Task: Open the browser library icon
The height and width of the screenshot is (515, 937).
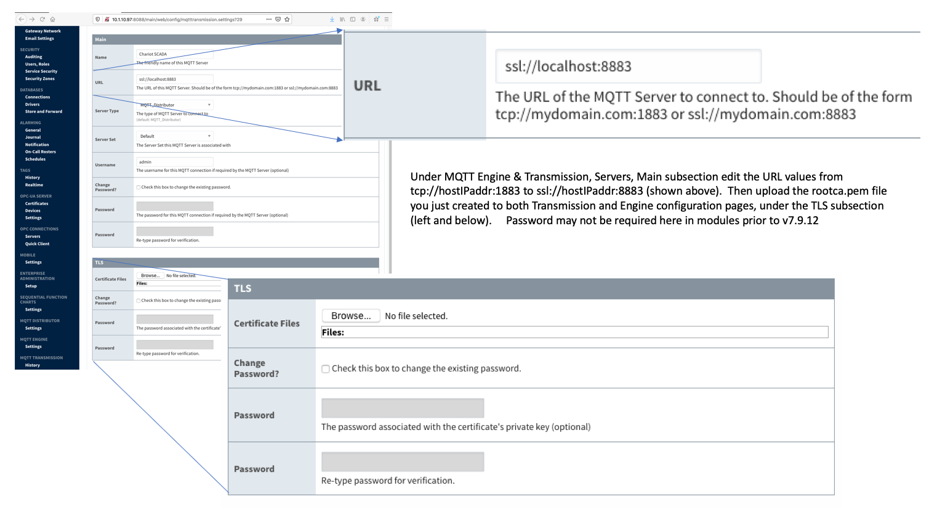Action: click(x=342, y=19)
